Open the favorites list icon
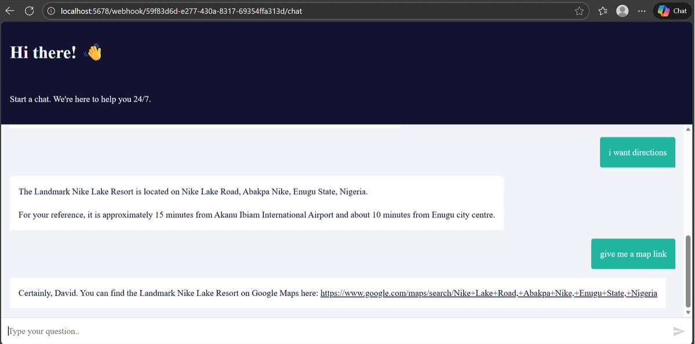 603,11
